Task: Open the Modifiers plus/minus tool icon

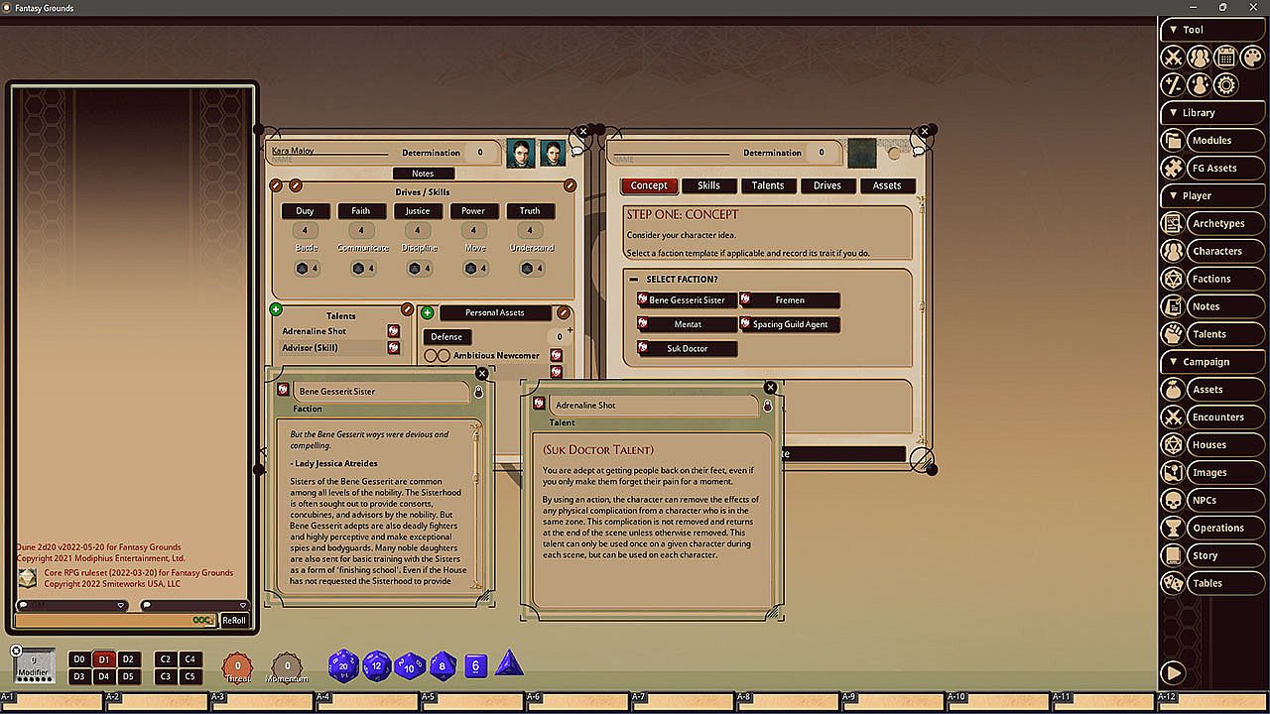Action: tap(1173, 84)
